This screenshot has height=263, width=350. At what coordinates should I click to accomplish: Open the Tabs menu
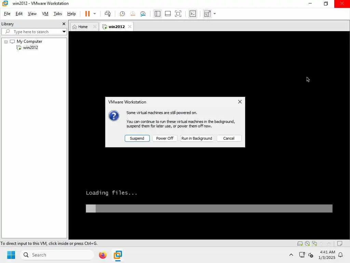(57, 14)
